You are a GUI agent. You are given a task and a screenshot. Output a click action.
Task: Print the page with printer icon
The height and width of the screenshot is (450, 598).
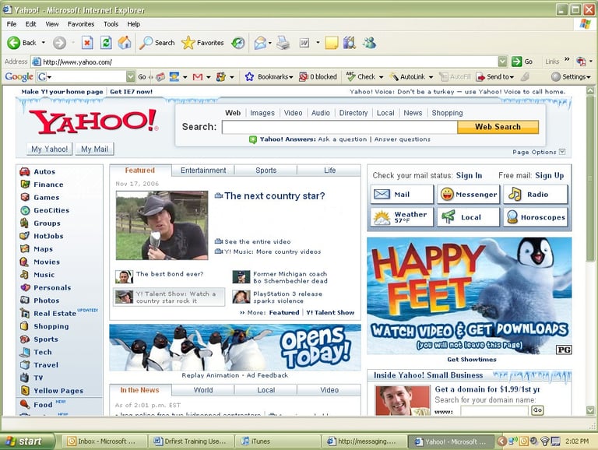point(283,43)
